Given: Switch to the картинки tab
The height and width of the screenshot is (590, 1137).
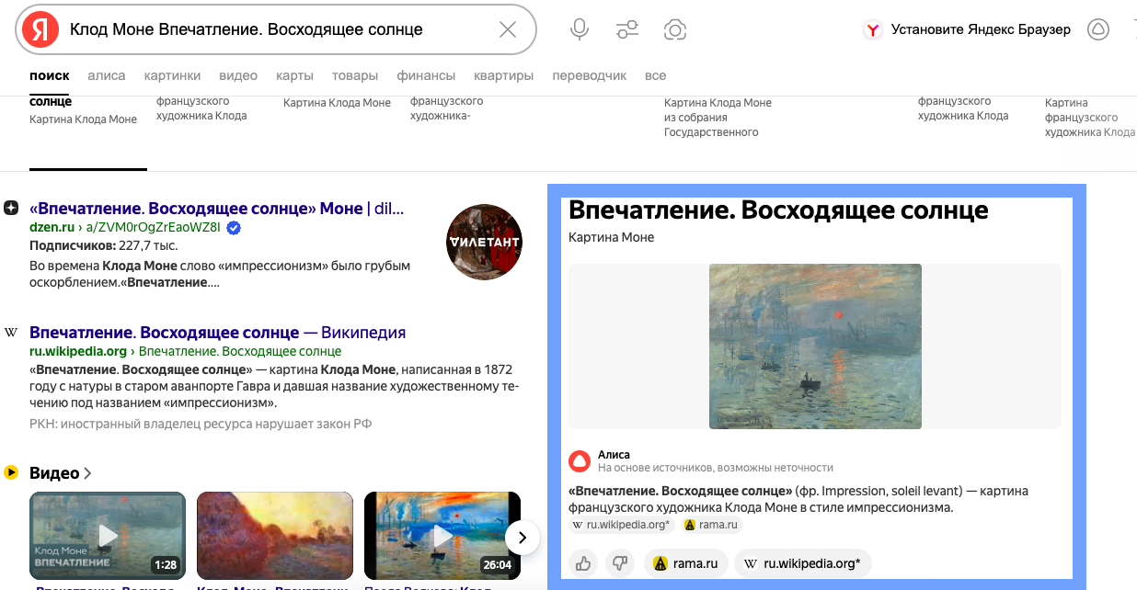Looking at the screenshot, I should (172, 75).
